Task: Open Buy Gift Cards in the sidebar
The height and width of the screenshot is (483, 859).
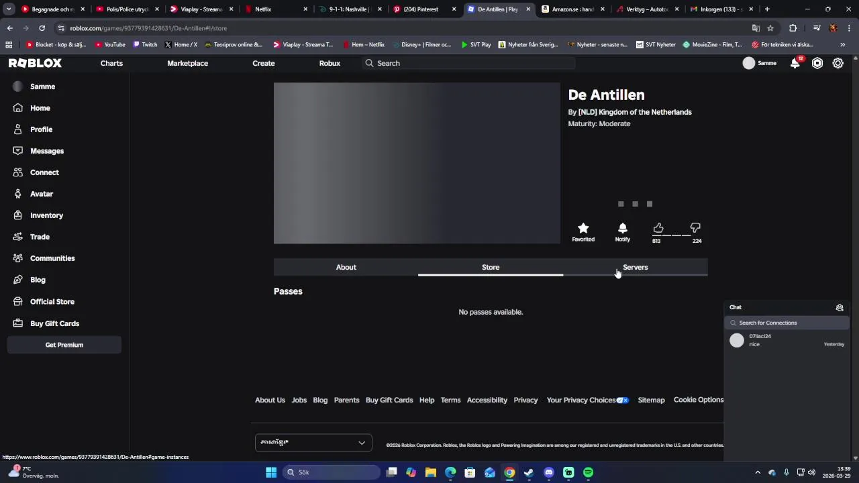Action: tap(54, 323)
